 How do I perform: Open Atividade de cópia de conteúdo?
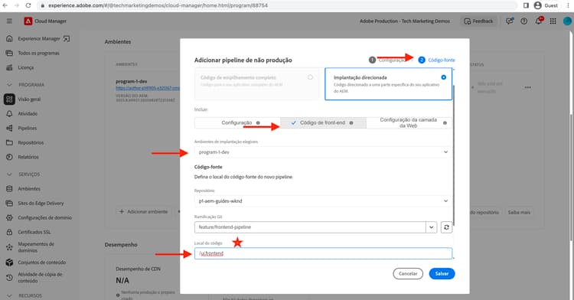click(40, 277)
